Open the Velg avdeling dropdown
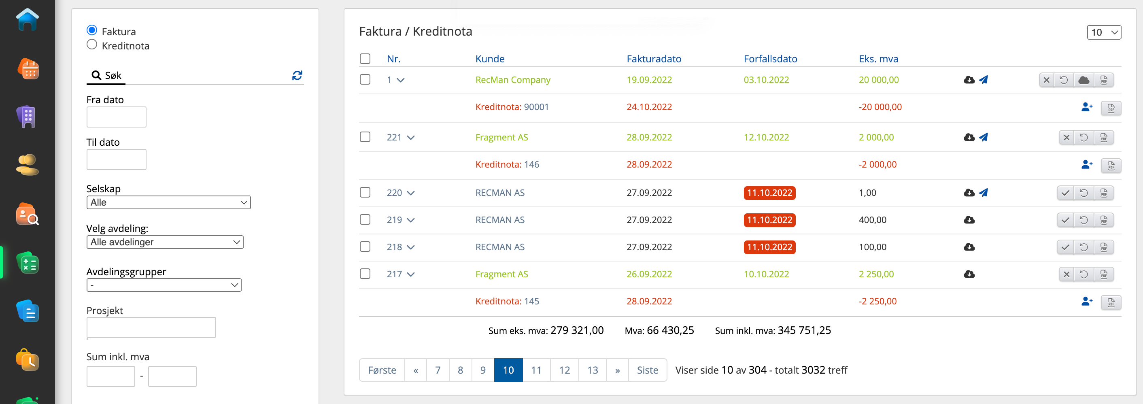 [x=165, y=242]
